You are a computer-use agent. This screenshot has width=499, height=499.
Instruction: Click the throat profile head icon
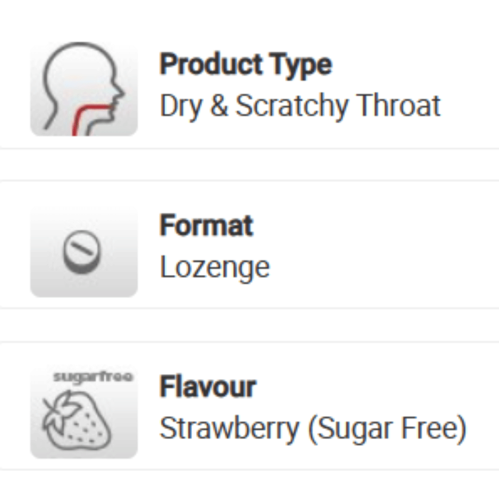pos(84,90)
